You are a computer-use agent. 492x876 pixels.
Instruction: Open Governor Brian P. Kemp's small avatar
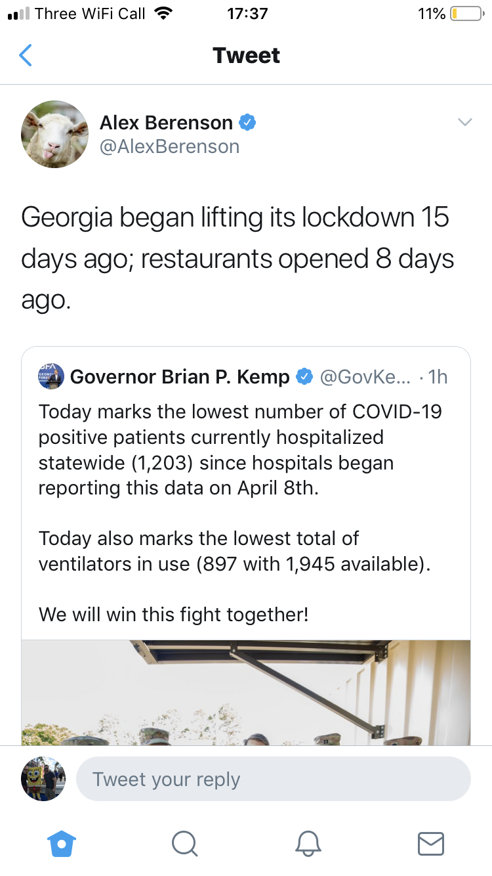[x=51, y=376]
